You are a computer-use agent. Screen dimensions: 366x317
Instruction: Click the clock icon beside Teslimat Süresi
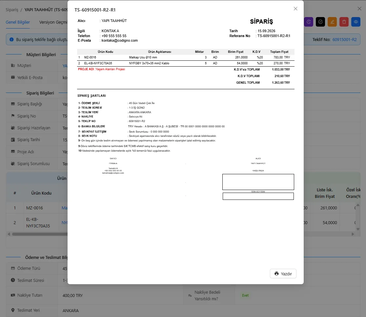(13, 280)
